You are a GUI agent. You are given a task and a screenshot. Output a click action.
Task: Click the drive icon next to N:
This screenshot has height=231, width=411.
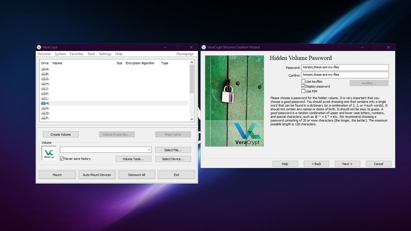[43, 109]
